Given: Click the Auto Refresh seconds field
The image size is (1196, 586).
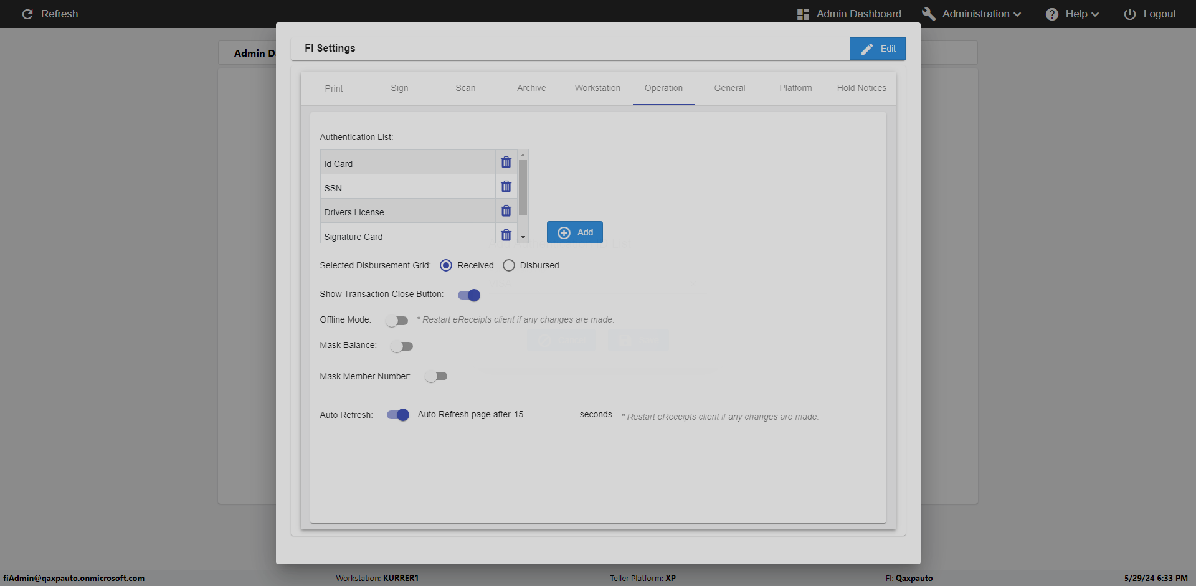Looking at the screenshot, I should click(546, 415).
